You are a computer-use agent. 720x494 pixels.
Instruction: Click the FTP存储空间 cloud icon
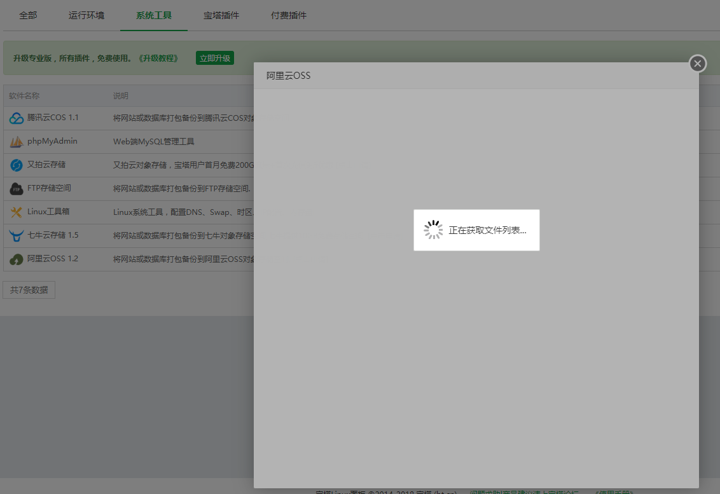(x=17, y=189)
